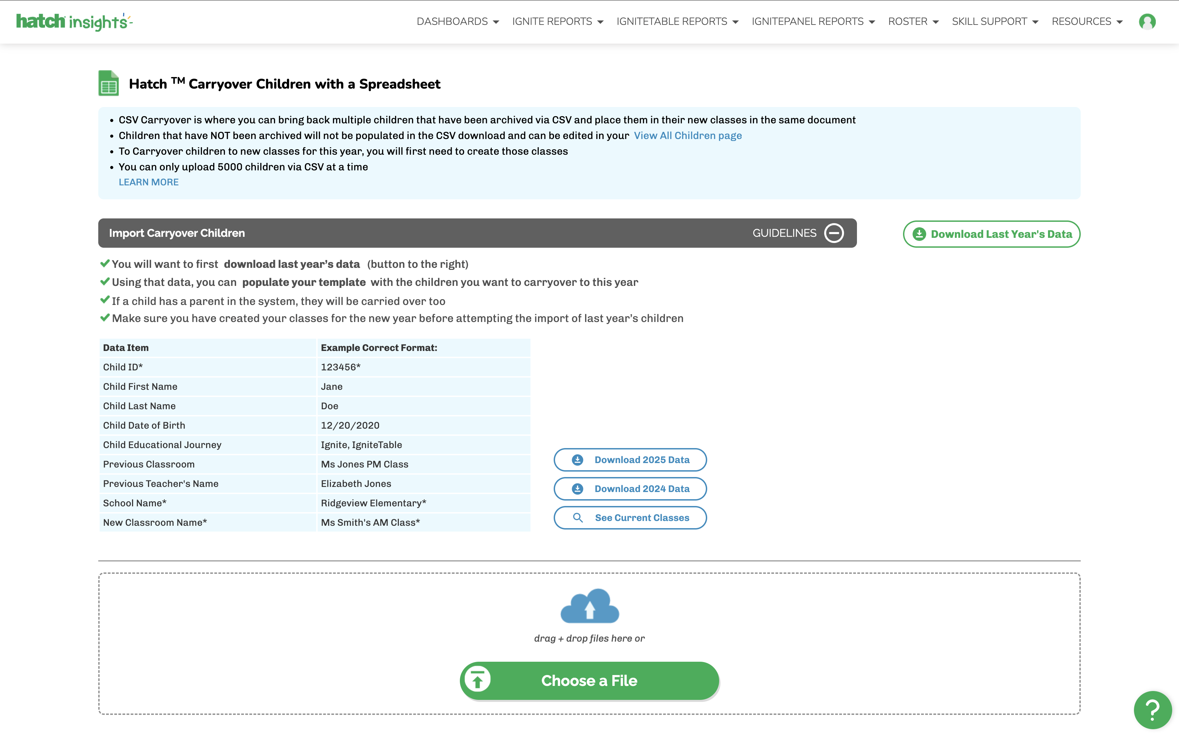The width and height of the screenshot is (1179, 736).
Task: Expand the DASHBOARDS menu
Action: click(457, 21)
